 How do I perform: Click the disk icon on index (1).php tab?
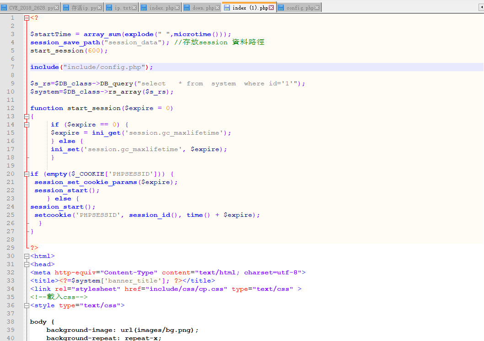coord(227,8)
